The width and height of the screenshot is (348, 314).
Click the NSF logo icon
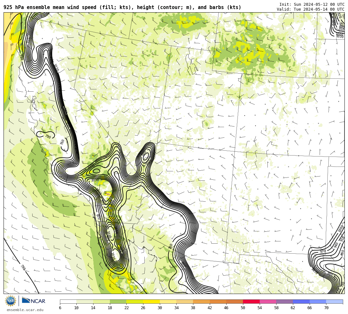[10, 301]
